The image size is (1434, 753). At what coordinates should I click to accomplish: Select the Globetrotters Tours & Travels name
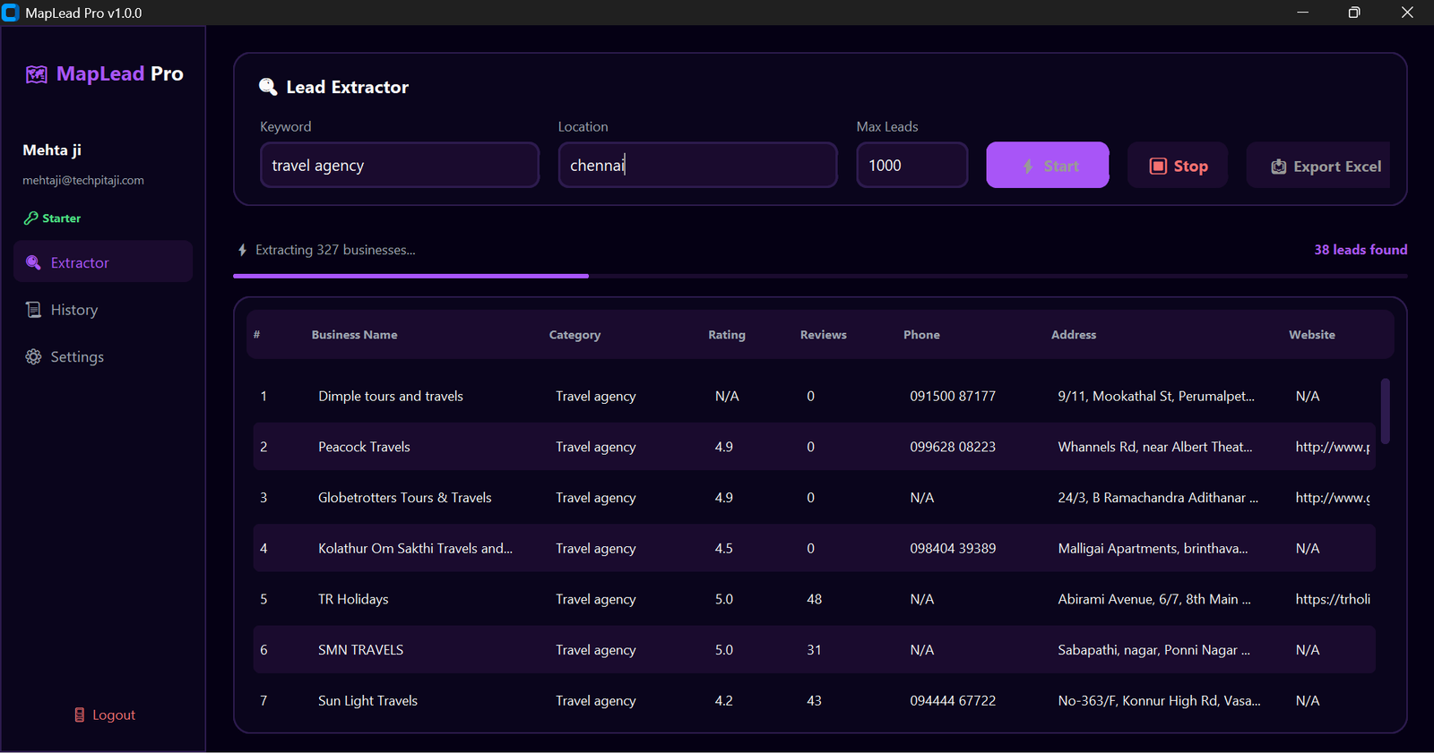coord(405,498)
